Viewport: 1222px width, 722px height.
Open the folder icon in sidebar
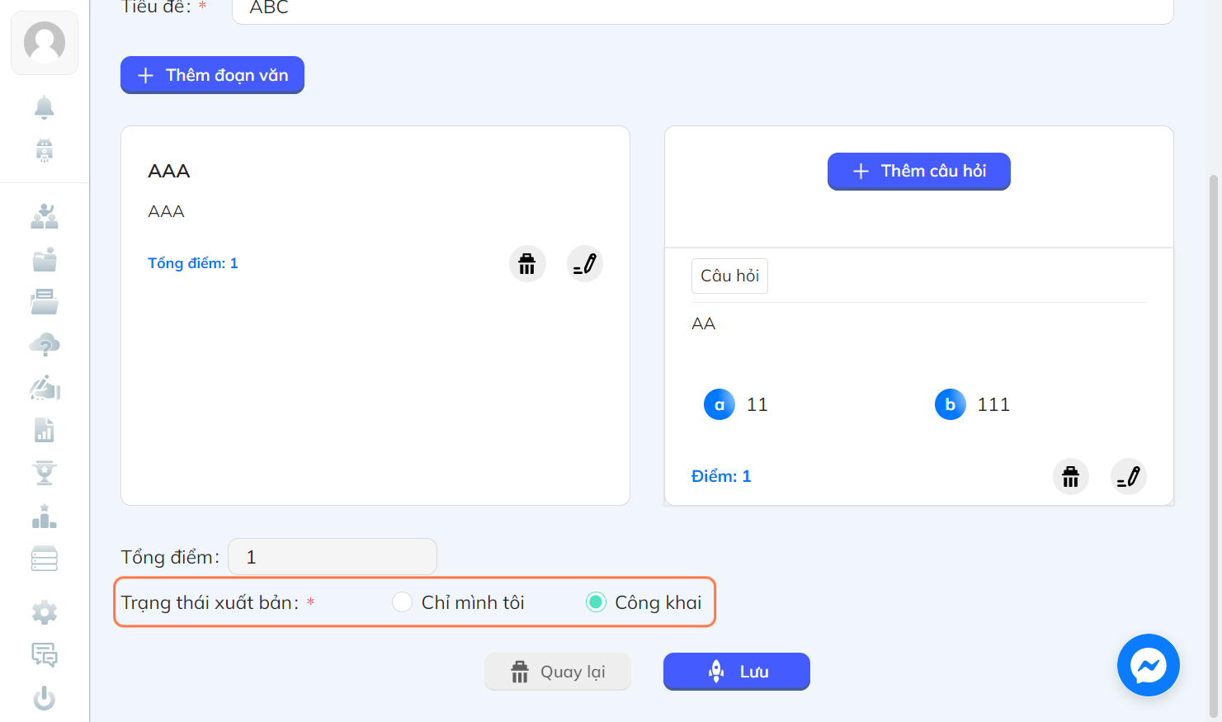[x=45, y=260]
